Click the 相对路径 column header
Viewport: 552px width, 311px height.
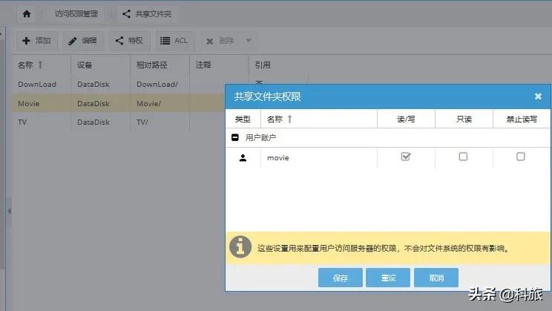160,65
